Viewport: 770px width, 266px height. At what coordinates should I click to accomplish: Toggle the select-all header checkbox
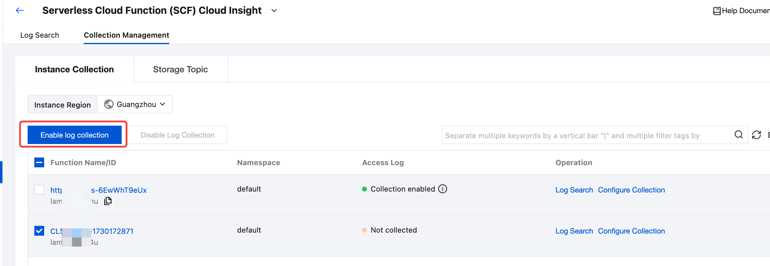coord(39,162)
